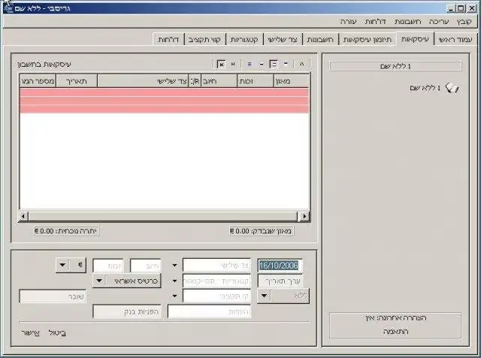Screen dimensions: 481x358
Task: Click the צד שלישי input field in form
Action: [216, 266]
